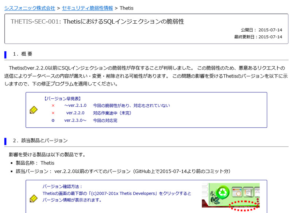Click the pencil icon in the バージョン早見表 box
The image size is (292, 213).
pos(33,110)
